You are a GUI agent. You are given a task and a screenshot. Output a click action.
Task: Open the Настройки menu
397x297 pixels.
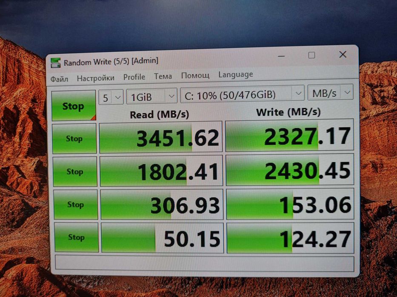tap(96, 78)
